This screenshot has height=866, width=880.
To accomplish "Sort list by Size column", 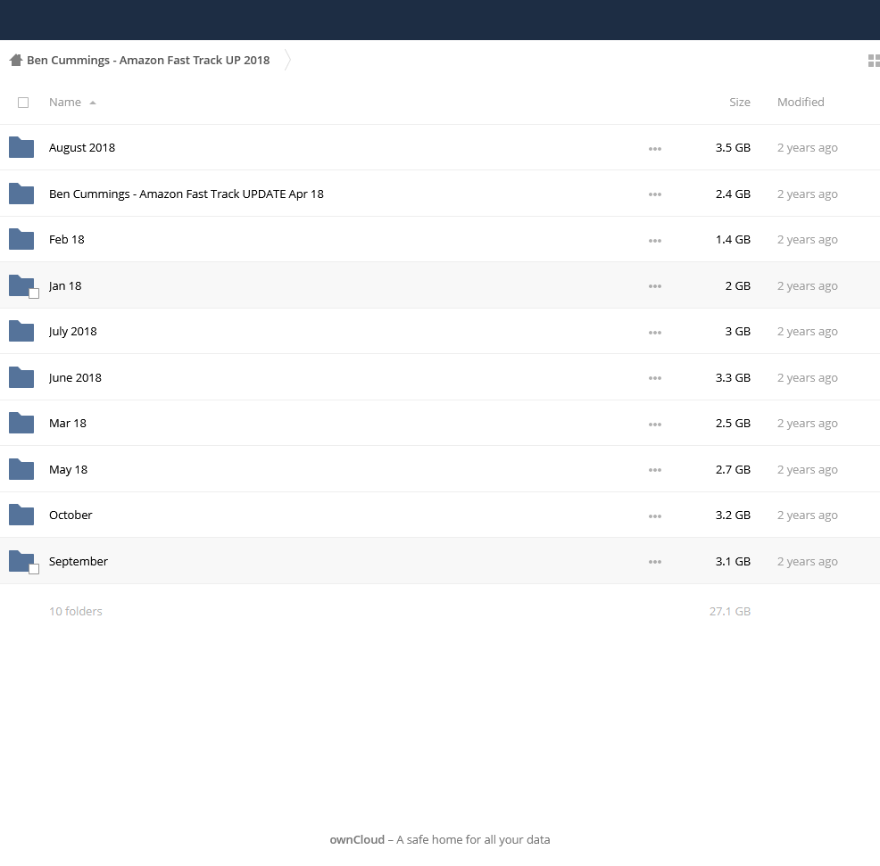I will click(740, 102).
